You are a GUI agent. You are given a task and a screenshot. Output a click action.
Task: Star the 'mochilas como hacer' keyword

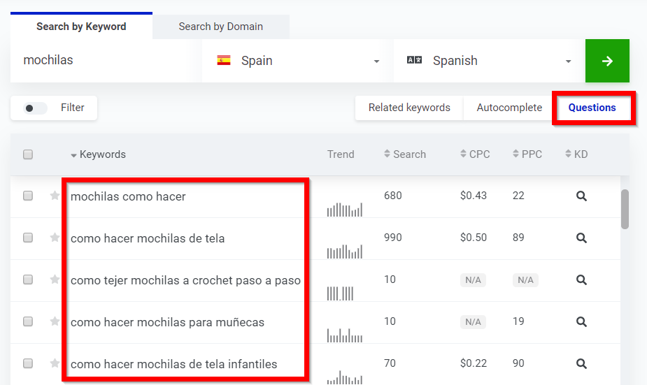tap(55, 196)
